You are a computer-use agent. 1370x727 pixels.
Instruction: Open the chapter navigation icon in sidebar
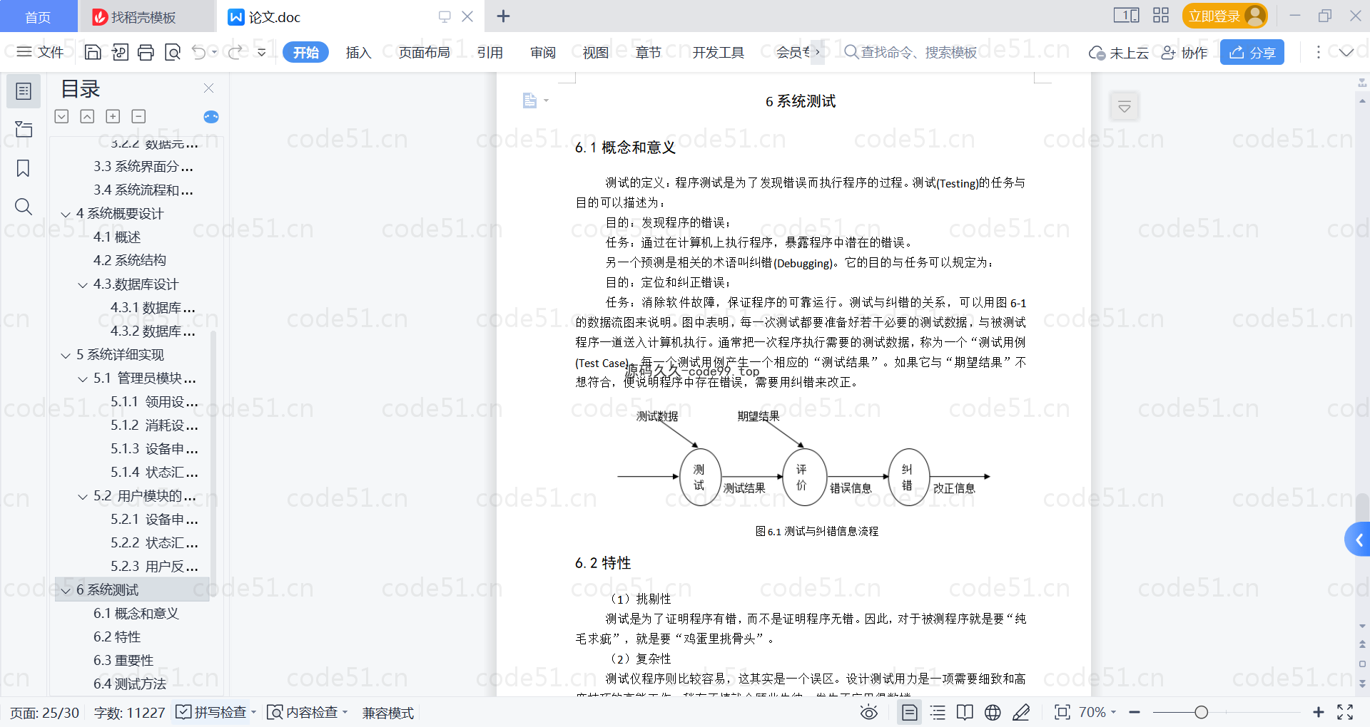(x=24, y=129)
